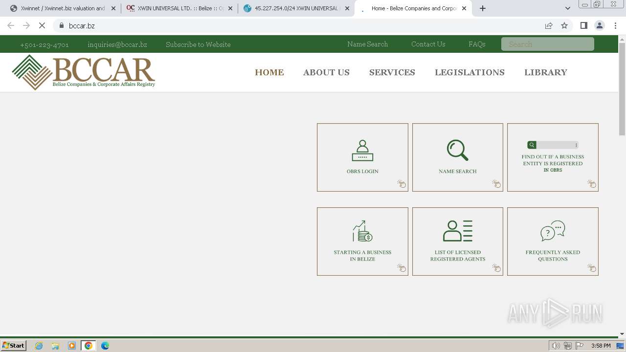Close the Belize Companies Home tab
Image resolution: width=626 pixels, height=352 pixels.
(464, 8)
